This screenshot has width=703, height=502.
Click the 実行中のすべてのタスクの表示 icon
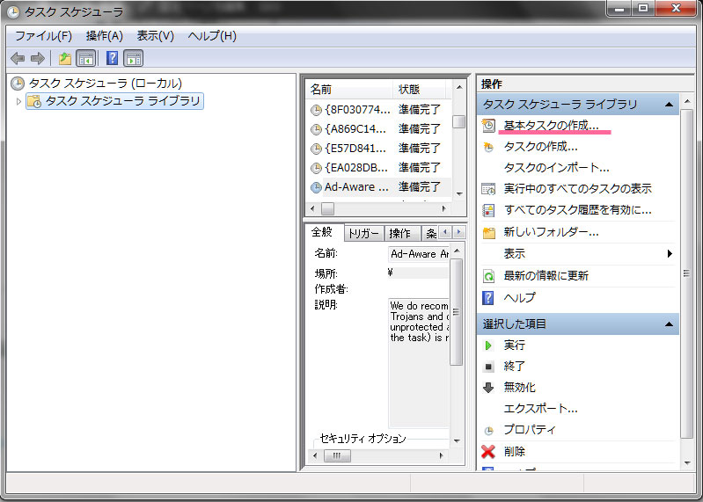[488, 189]
